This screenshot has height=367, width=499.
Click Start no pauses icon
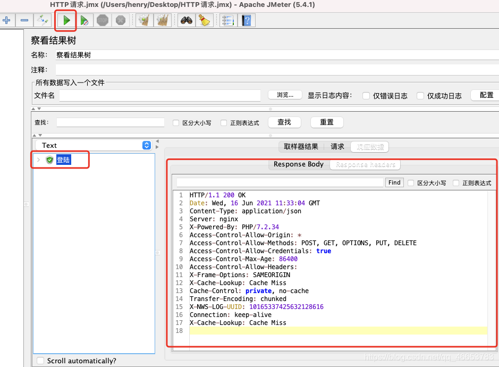(84, 20)
